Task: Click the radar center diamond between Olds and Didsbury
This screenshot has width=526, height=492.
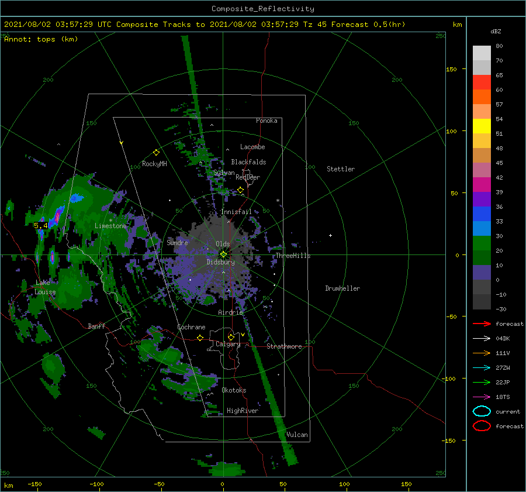Action: pos(223,254)
